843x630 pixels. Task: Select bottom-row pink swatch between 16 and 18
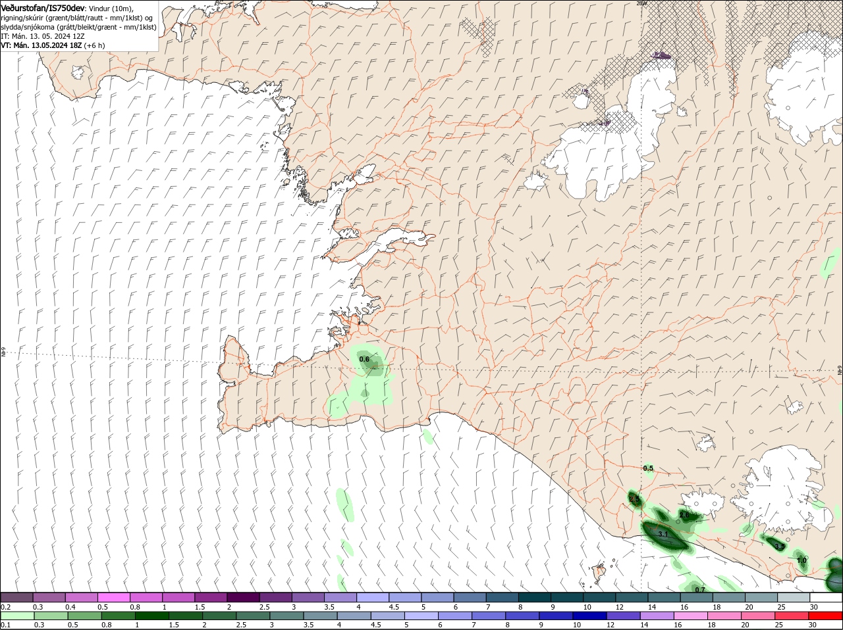tap(692, 616)
